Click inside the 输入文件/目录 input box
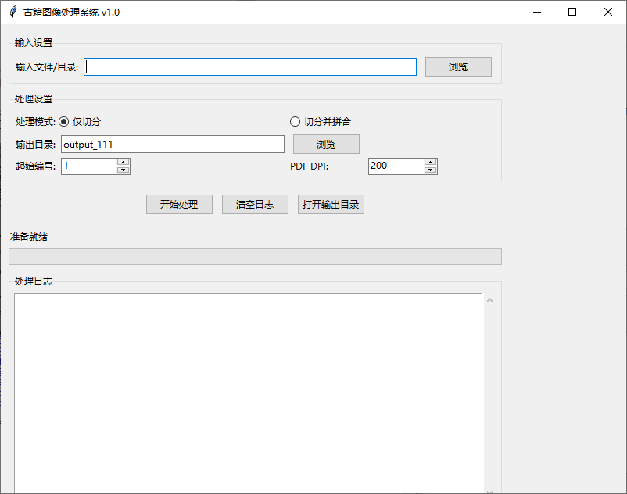 [250, 66]
